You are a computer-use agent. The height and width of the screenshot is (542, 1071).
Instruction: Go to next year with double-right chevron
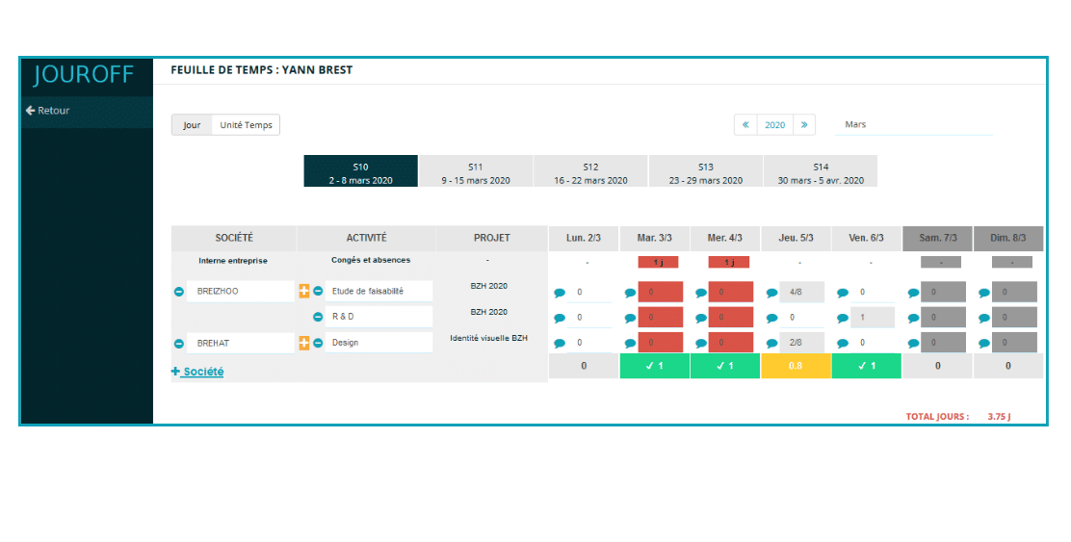(804, 125)
